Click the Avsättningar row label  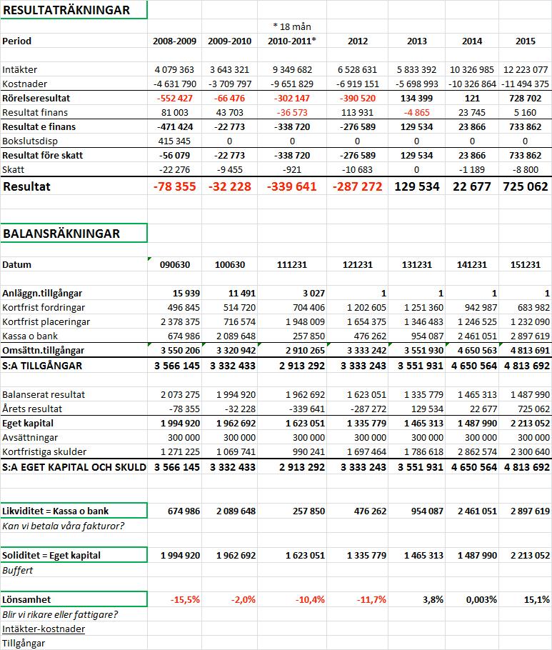coord(30,437)
